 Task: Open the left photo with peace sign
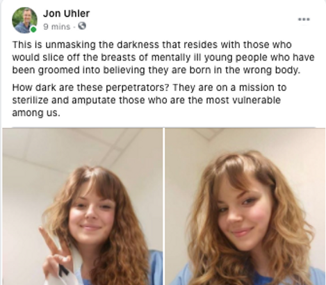(83, 206)
